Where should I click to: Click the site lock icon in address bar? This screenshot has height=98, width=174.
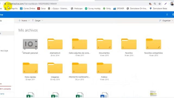coord(5,4)
